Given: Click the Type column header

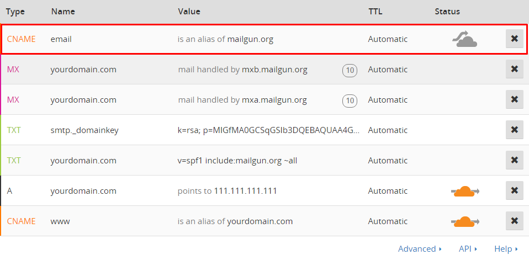Looking at the screenshot, I should [15, 12].
